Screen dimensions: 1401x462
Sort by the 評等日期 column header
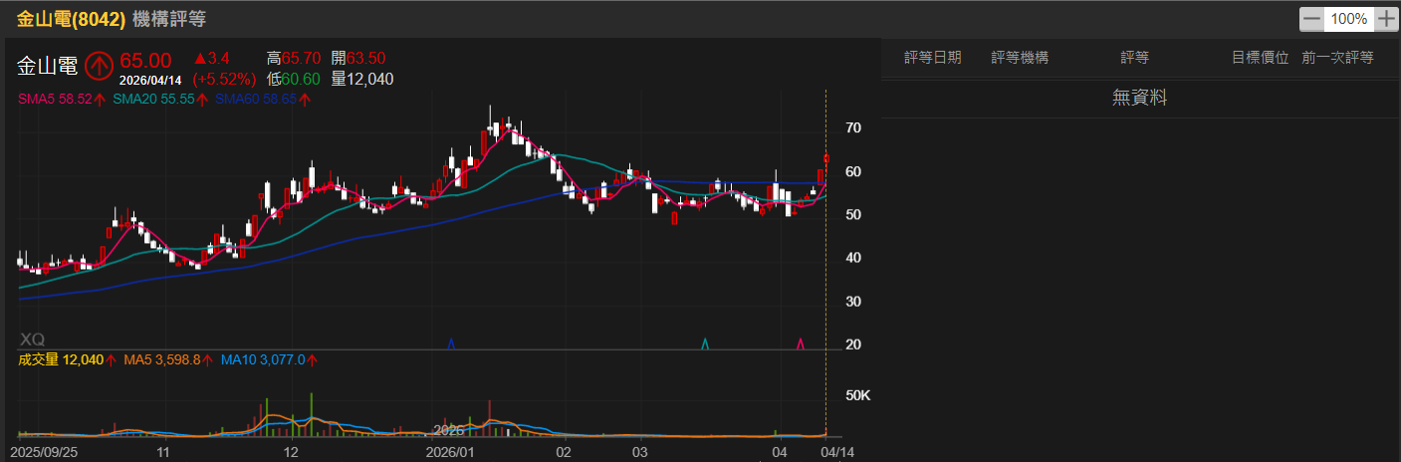tap(933, 58)
